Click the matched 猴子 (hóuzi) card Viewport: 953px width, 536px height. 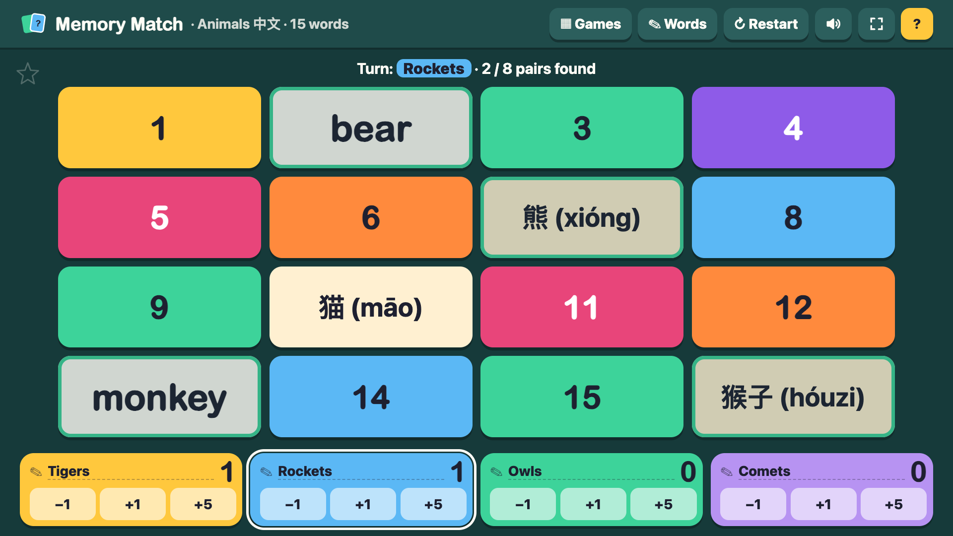[793, 397]
